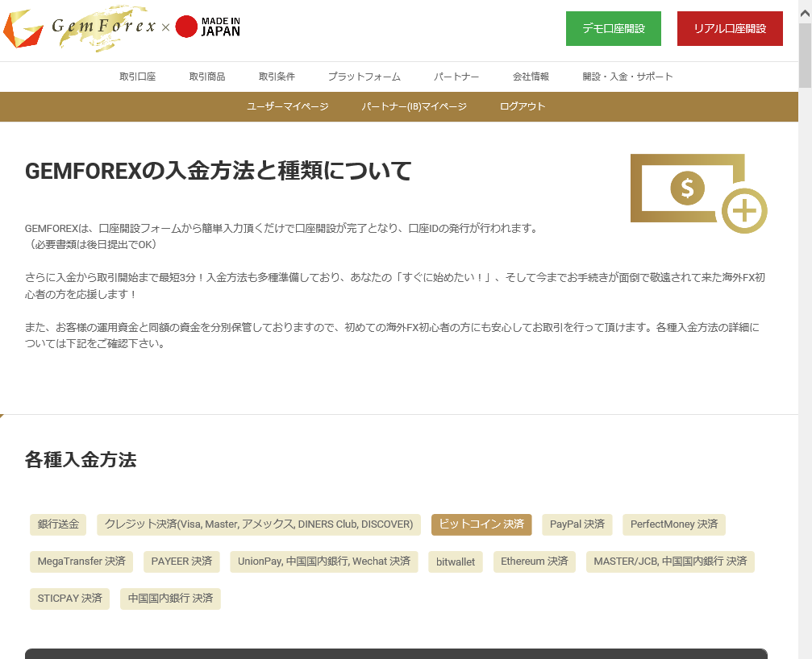Open the 取引口座 menu

point(137,77)
